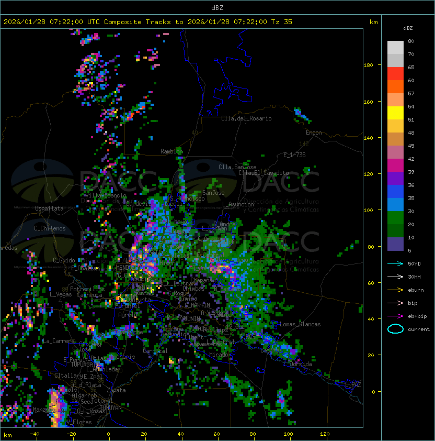Click the -20 tick label on the horizontal axis
435x441 pixels.
tap(71, 434)
